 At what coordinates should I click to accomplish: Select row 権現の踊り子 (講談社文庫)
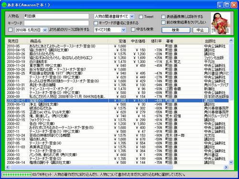click(x=118, y=162)
